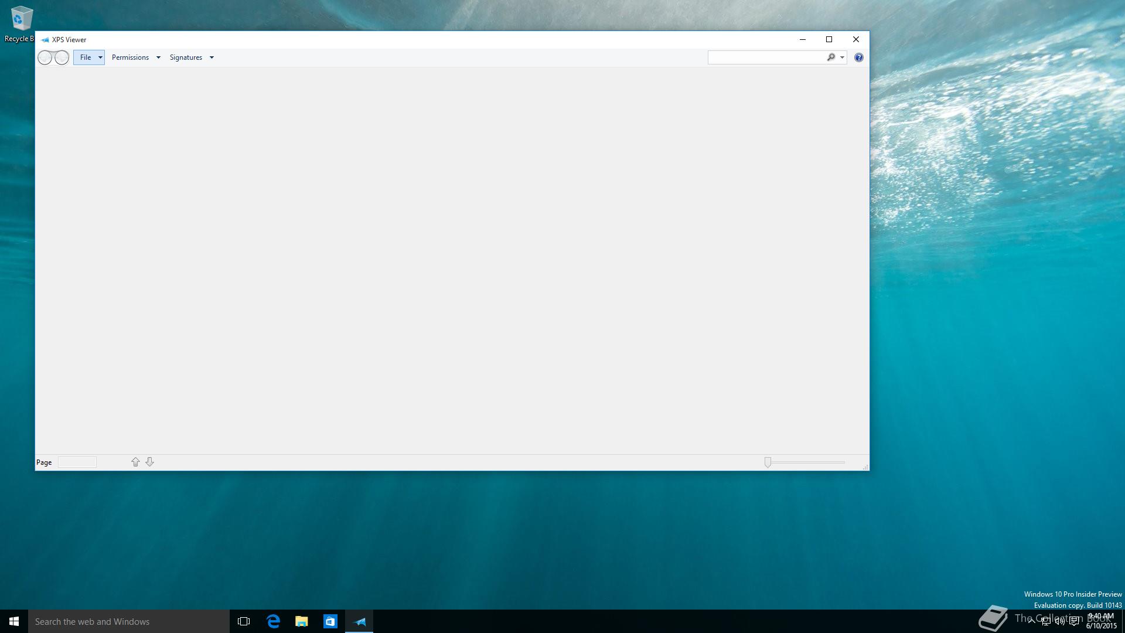1125x633 pixels.
Task: Open the Permissions menu
Action: (130, 57)
